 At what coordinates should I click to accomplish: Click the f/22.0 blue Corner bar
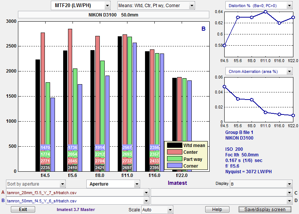(x=189, y=111)
